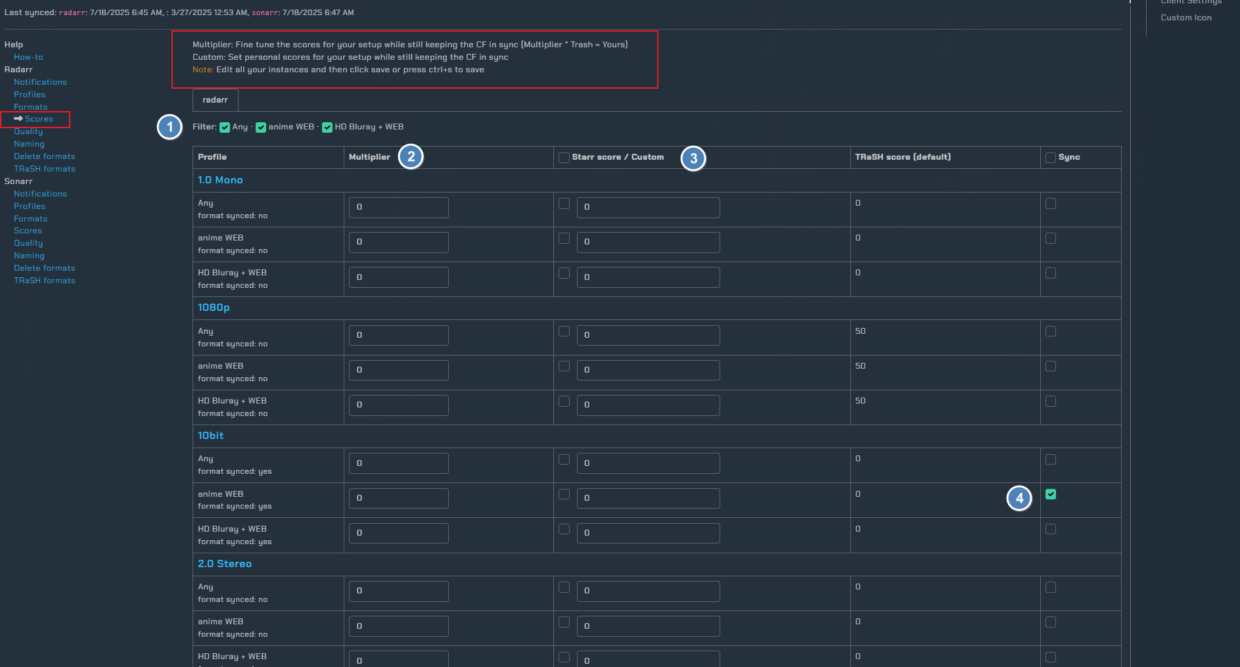Open Radarr Naming in the sidebar
The width and height of the screenshot is (1240, 667).
click(29, 144)
